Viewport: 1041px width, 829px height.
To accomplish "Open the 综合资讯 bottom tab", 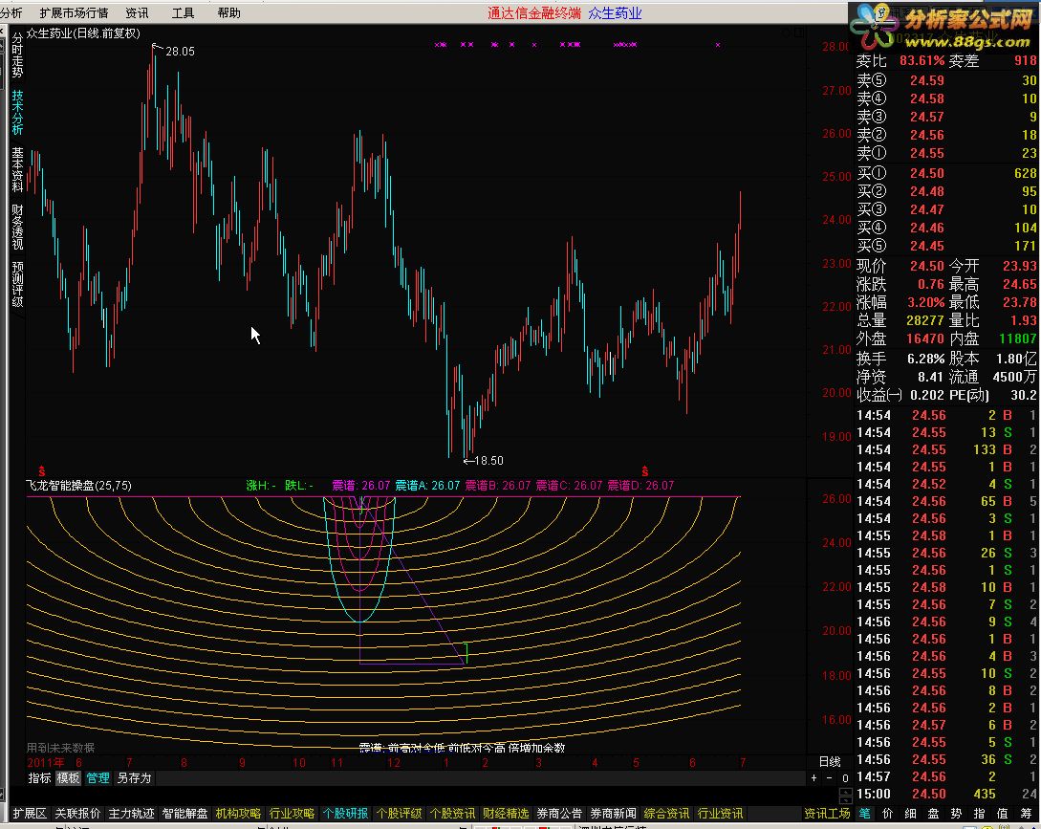I will click(x=666, y=814).
